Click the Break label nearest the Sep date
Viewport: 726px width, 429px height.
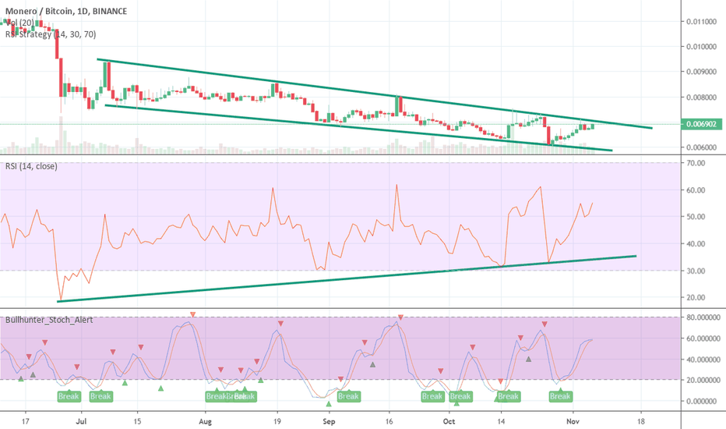348,396
